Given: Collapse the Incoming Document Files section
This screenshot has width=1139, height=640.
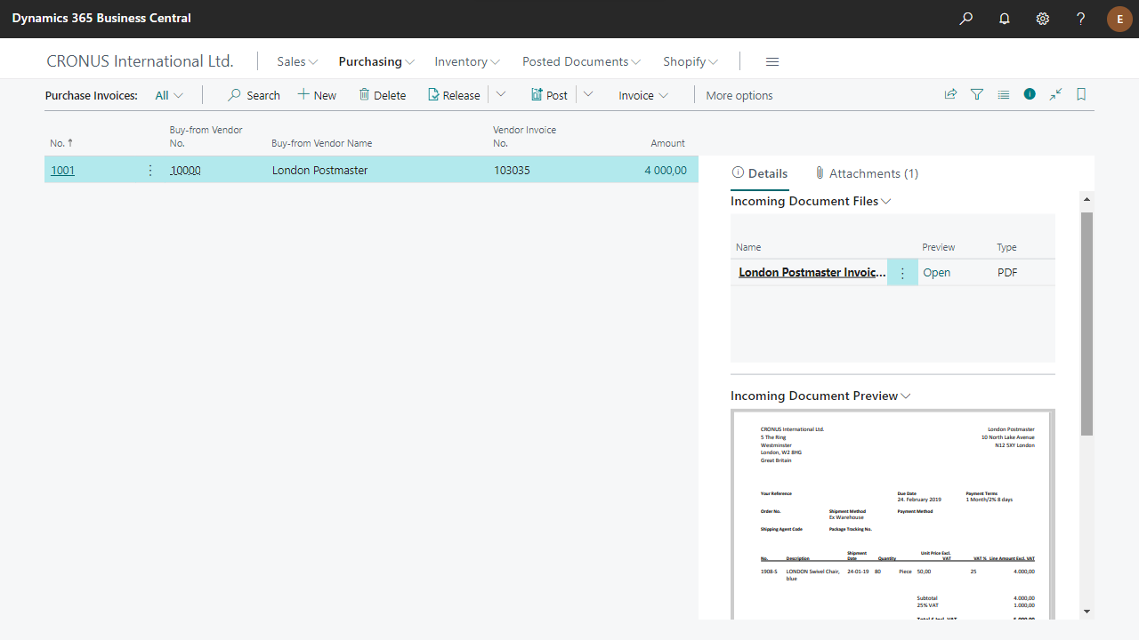Looking at the screenshot, I should tap(811, 201).
